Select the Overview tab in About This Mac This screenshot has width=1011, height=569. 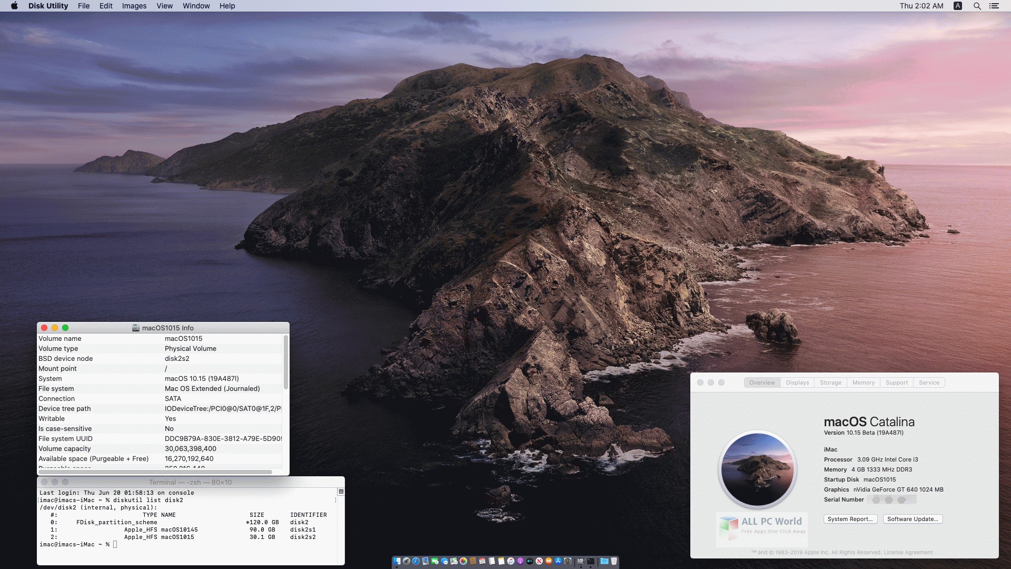(x=762, y=382)
